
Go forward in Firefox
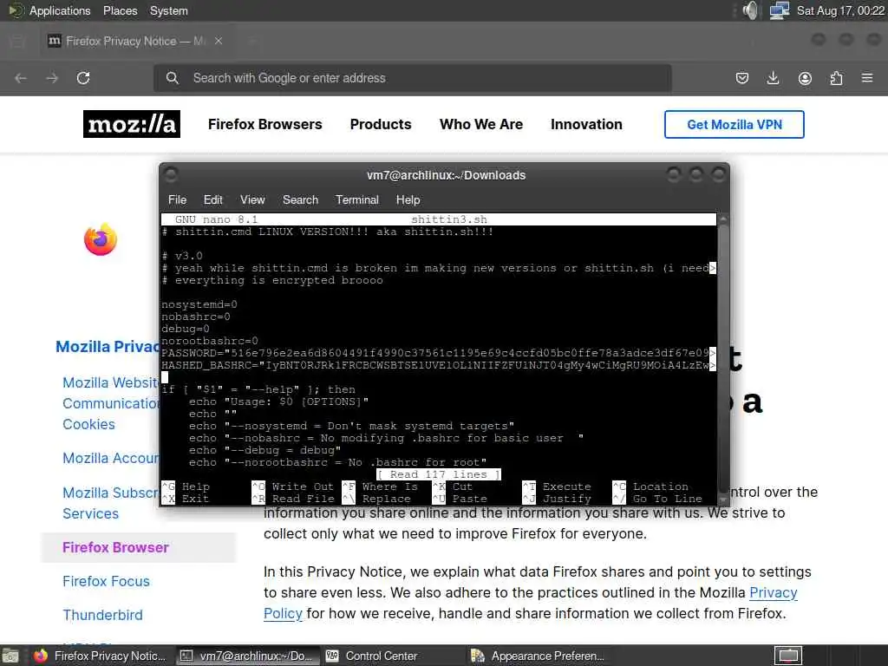52,78
